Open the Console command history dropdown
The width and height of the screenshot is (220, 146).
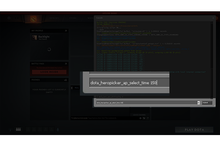[x=198, y=103]
